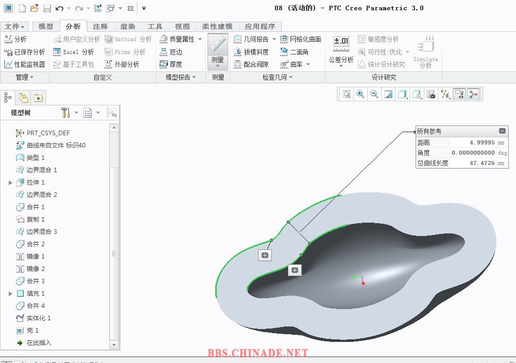Select the 拔模斜度 draft analysis tool
This screenshot has height=363, width=516.
pyautogui.click(x=251, y=52)
